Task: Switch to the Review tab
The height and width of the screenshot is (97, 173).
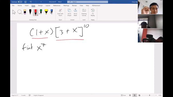Action: [x=74, y=5]
